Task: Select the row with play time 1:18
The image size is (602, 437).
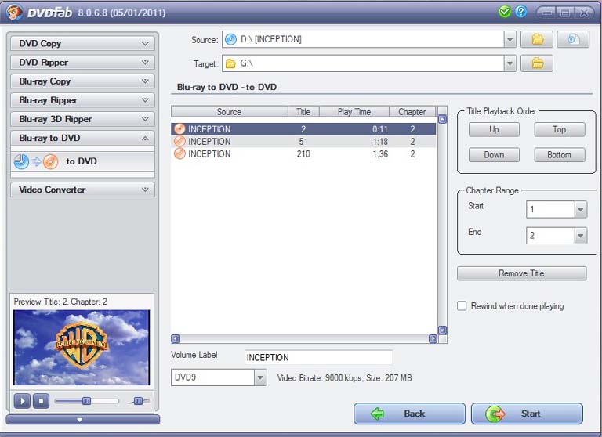Action: tap(303, 141)
